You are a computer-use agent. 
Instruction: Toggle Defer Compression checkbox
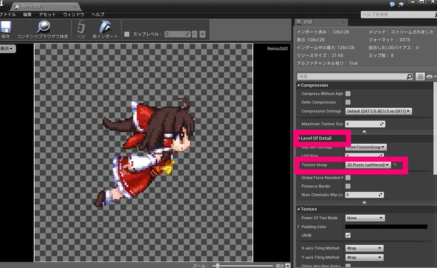coord(348,102)
